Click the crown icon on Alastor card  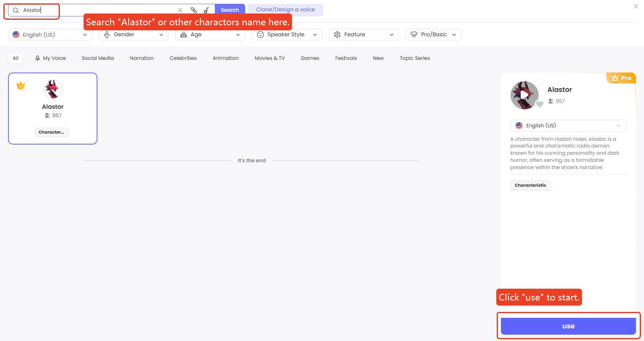coord(21,86)
